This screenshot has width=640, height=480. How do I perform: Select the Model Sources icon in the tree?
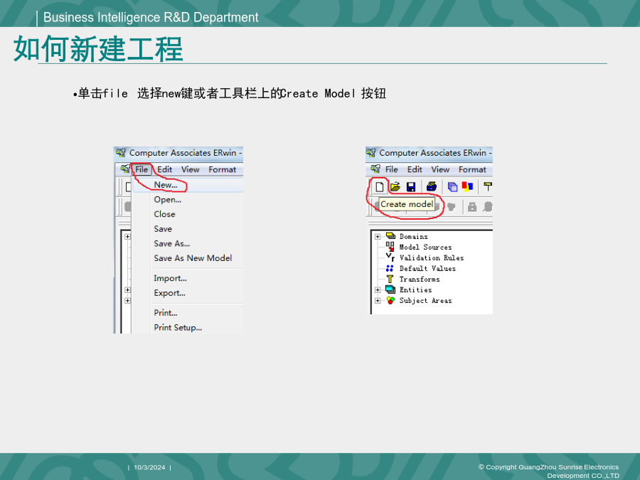[x=390, y=247]
